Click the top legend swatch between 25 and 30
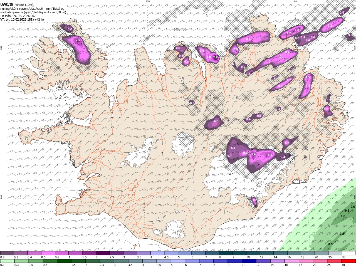 point(335,253)
